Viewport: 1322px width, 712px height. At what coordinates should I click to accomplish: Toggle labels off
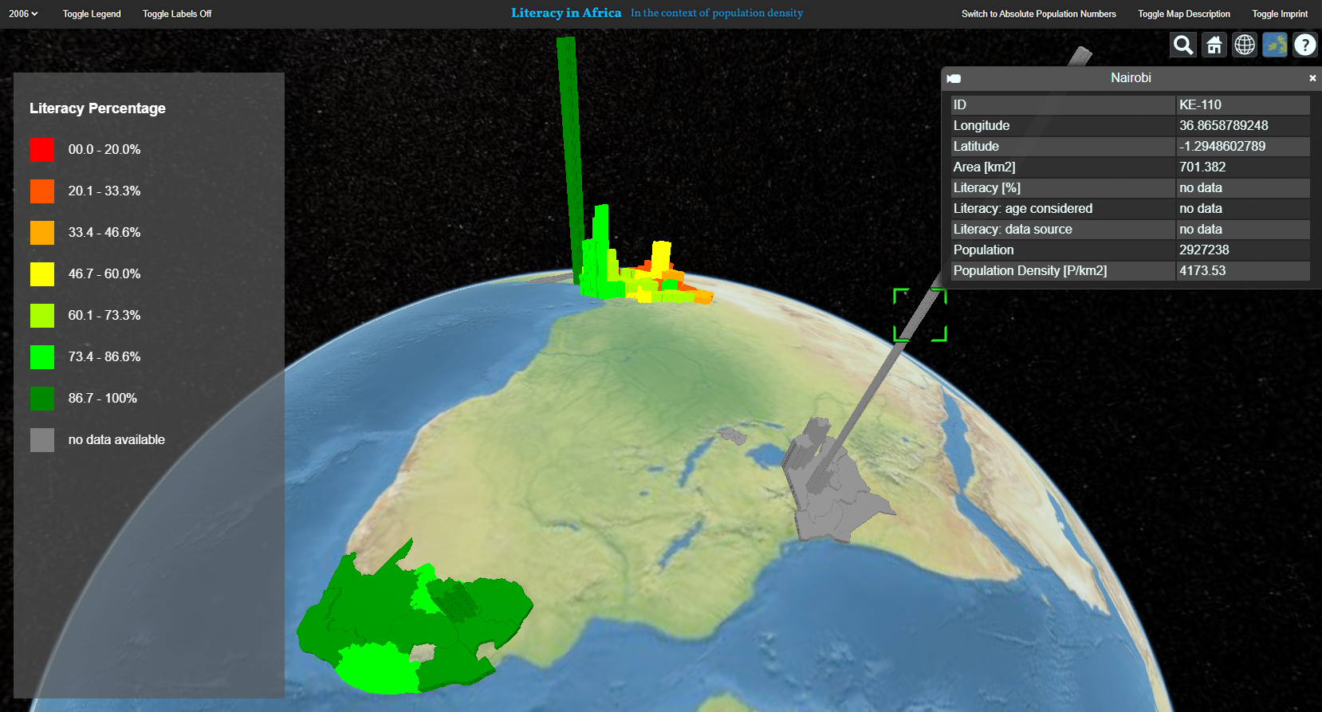177,14
